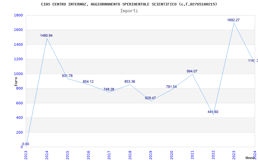Select the 1000 y-axis tick label
258x161 pixels.
pos(18,74)
